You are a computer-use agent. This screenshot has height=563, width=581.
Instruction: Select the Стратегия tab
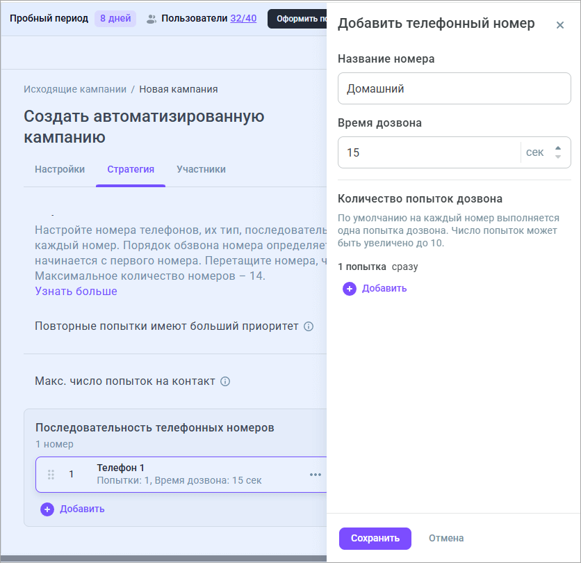pyautogui.click(x=131, y=169)
